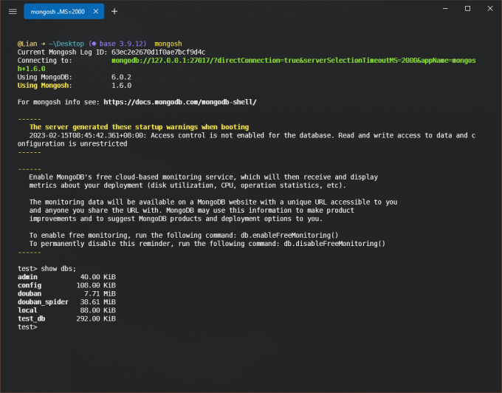Click the empty 'test>' prompt at bottom
The image size is (502, 393).
click(x=27, y=327)
